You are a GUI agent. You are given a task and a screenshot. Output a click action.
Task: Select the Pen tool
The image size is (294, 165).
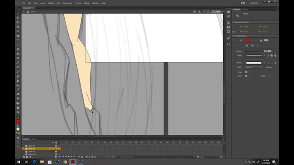pos(18,36)
